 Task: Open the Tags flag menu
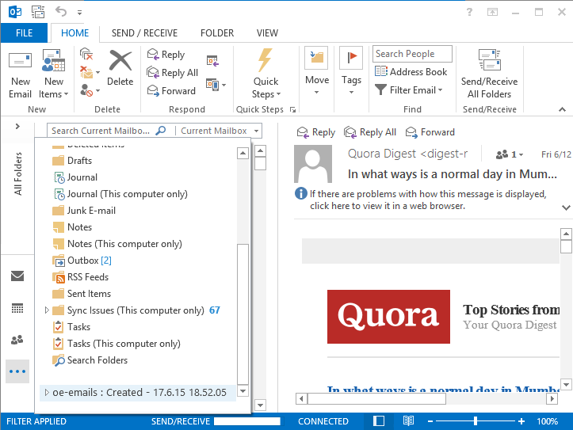pos(351,71)
